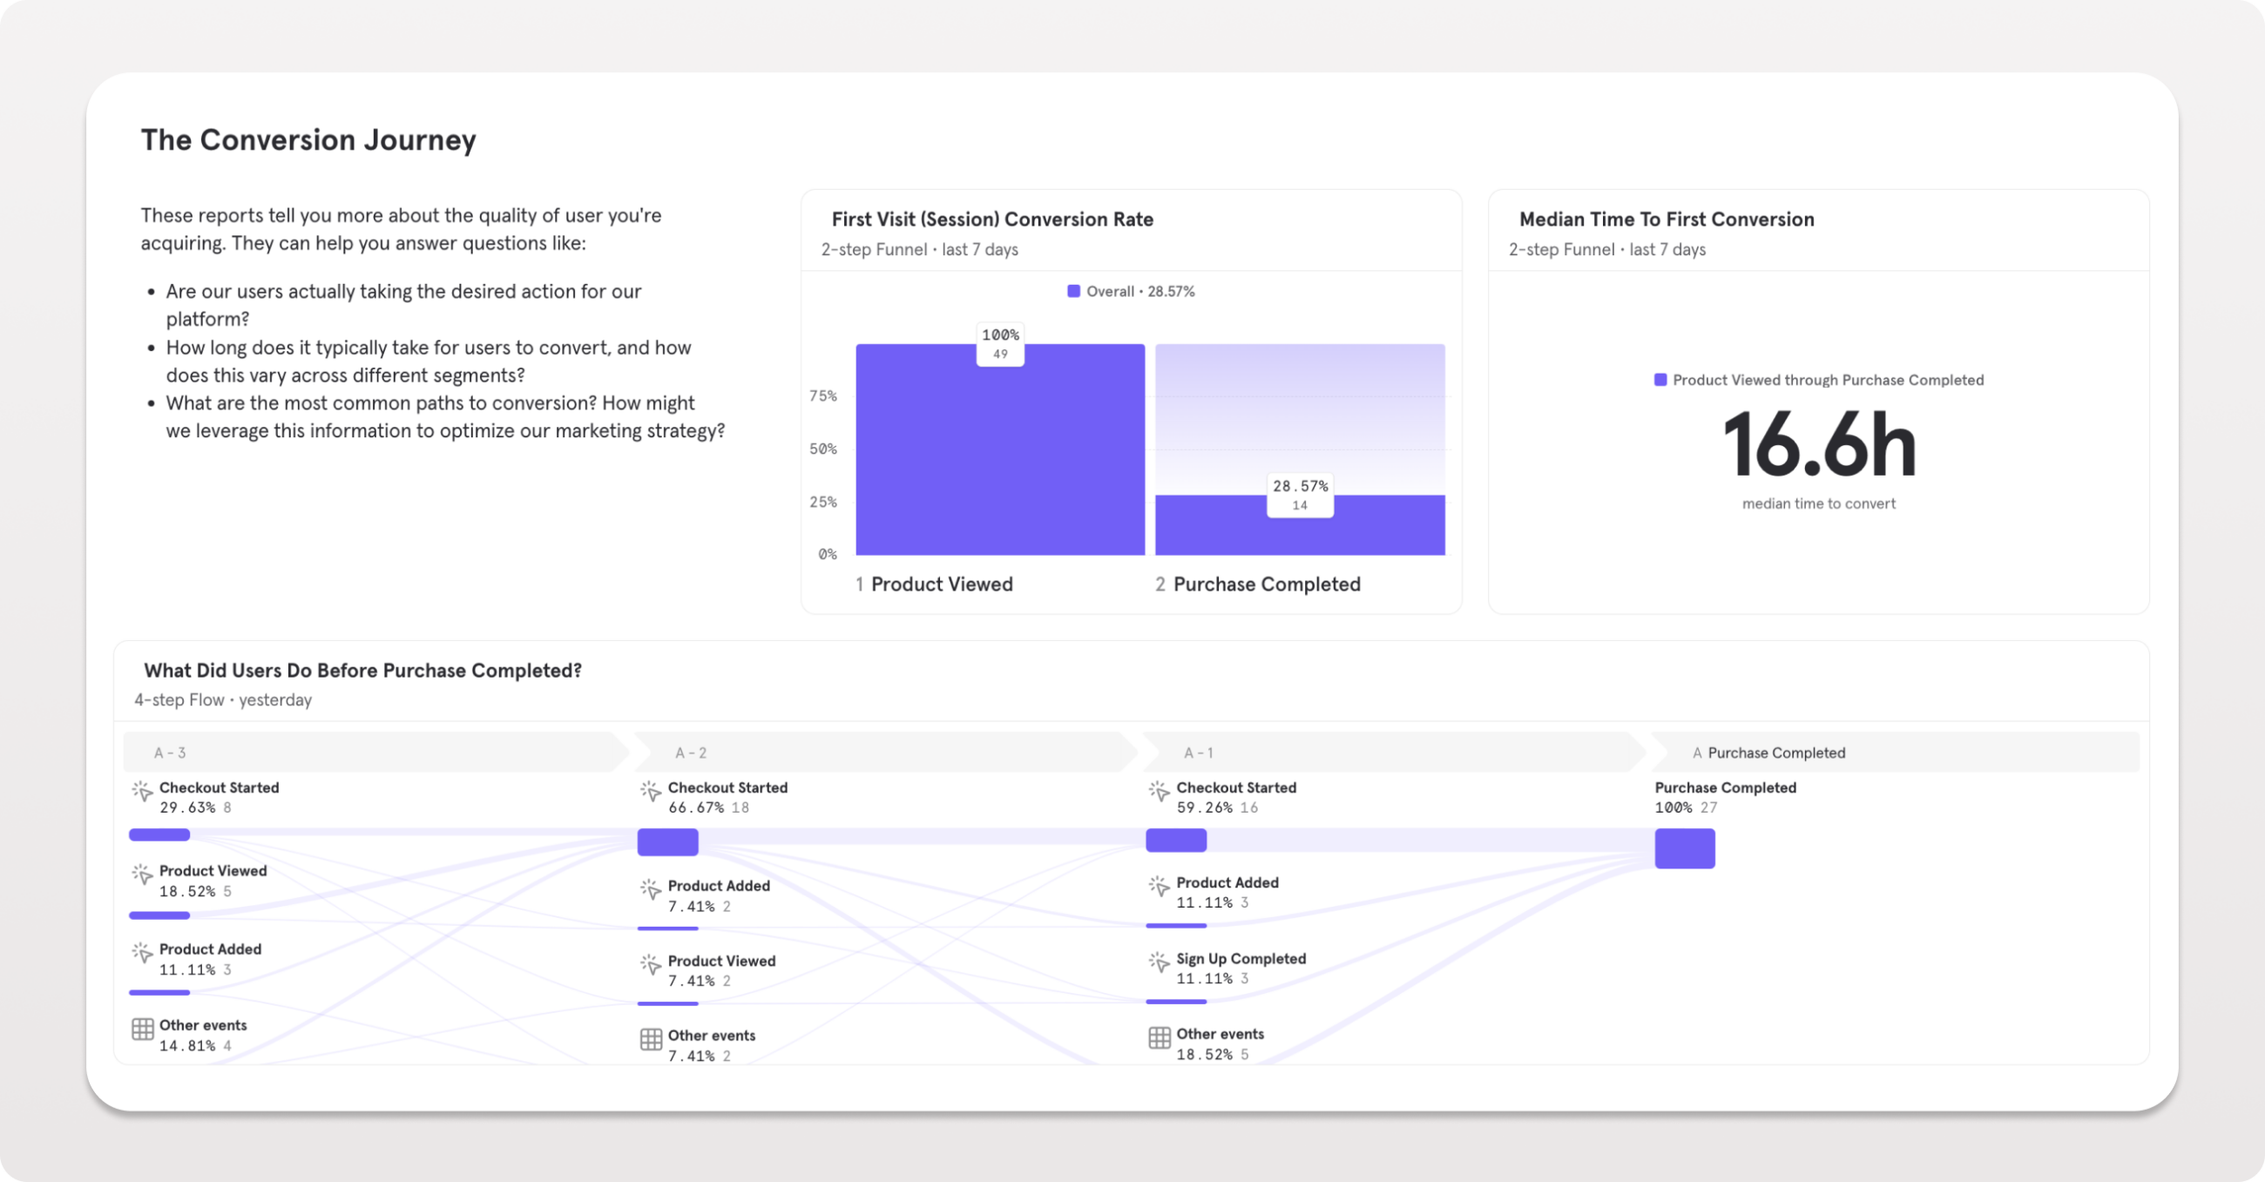The image size is (2265, 1182).
Task: Click the Product Viewed event icon in column A-3
Action: (145, 875)
